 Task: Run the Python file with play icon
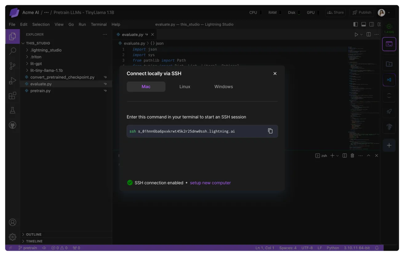coord(356,34)
